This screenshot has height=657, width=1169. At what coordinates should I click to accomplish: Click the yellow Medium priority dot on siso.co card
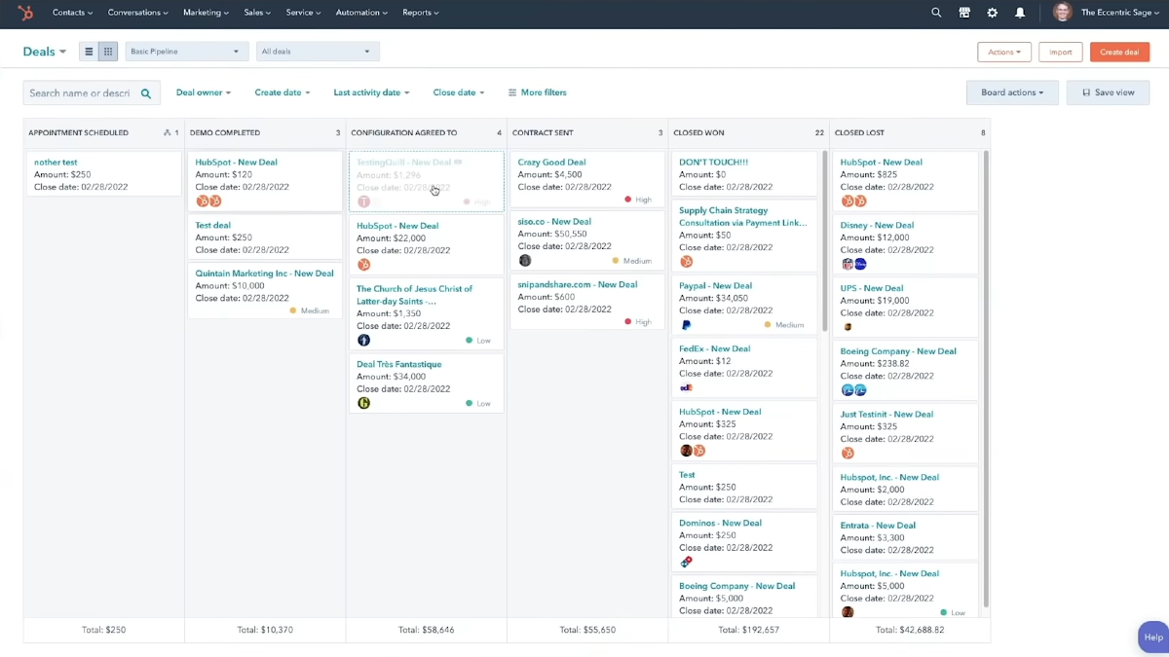[x=616, y=261]
